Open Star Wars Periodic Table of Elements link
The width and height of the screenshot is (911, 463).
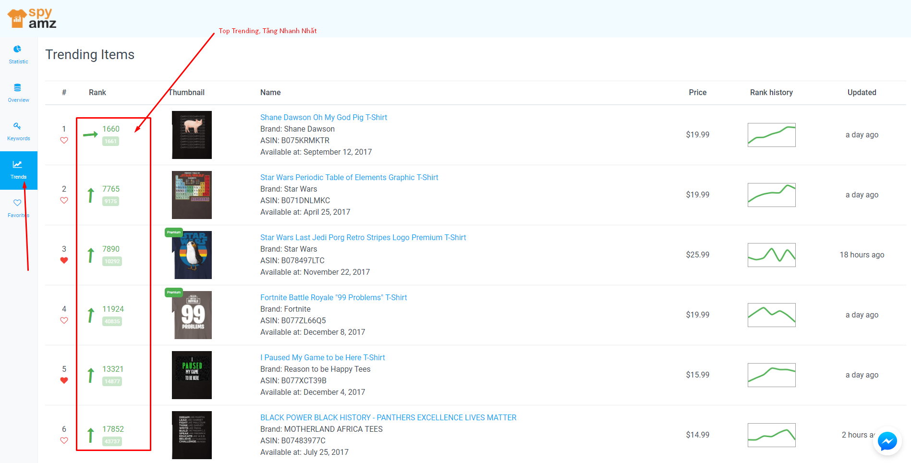coord(349,177)
